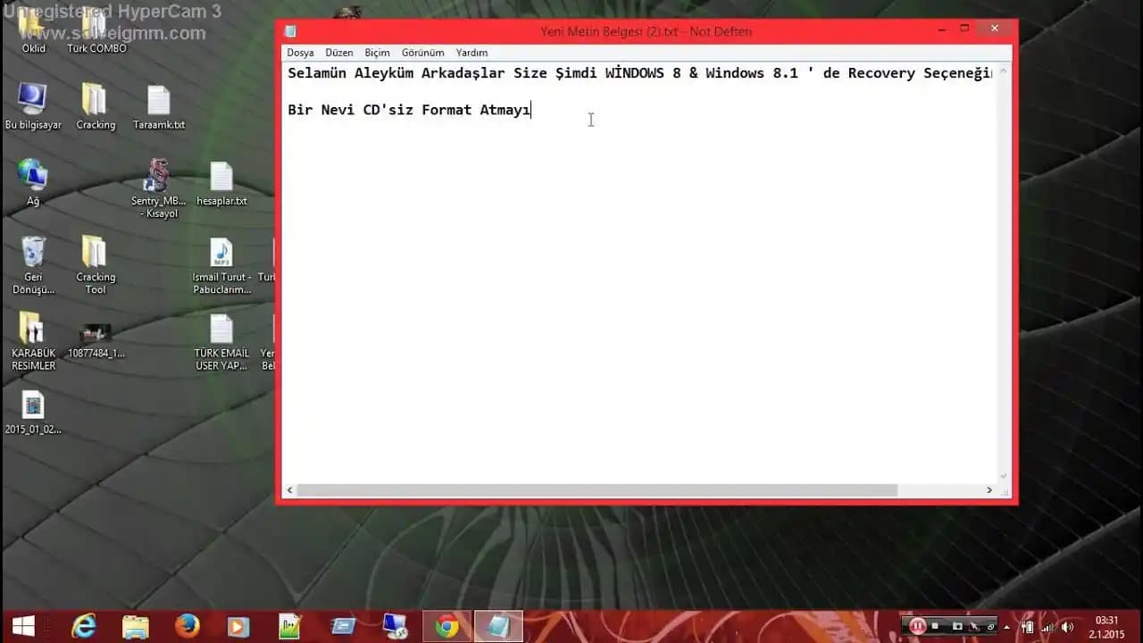This screenshot has width=1143, height=643.
Task: Click the horizontal scrollbar right arrow
Action: point(989,490)
